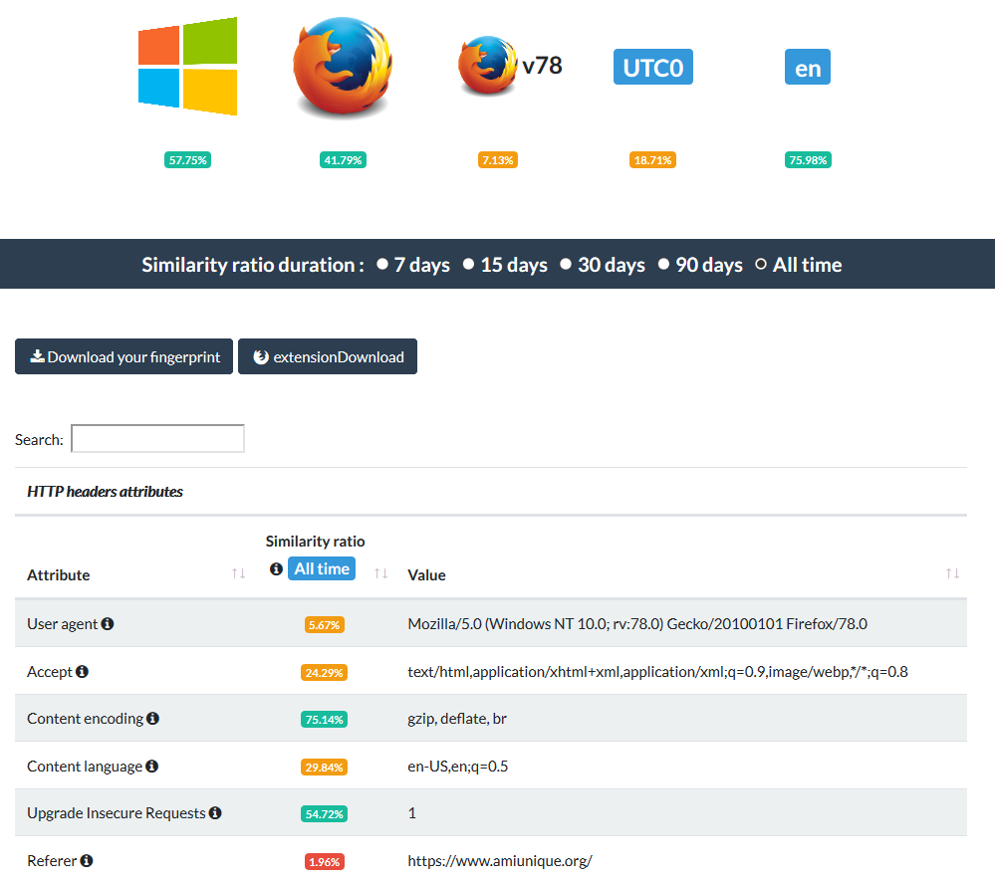Click the UTC0 timezone badge
This screenshot has width=995, height=885.
pyautogui.click(x=653, y=67)
